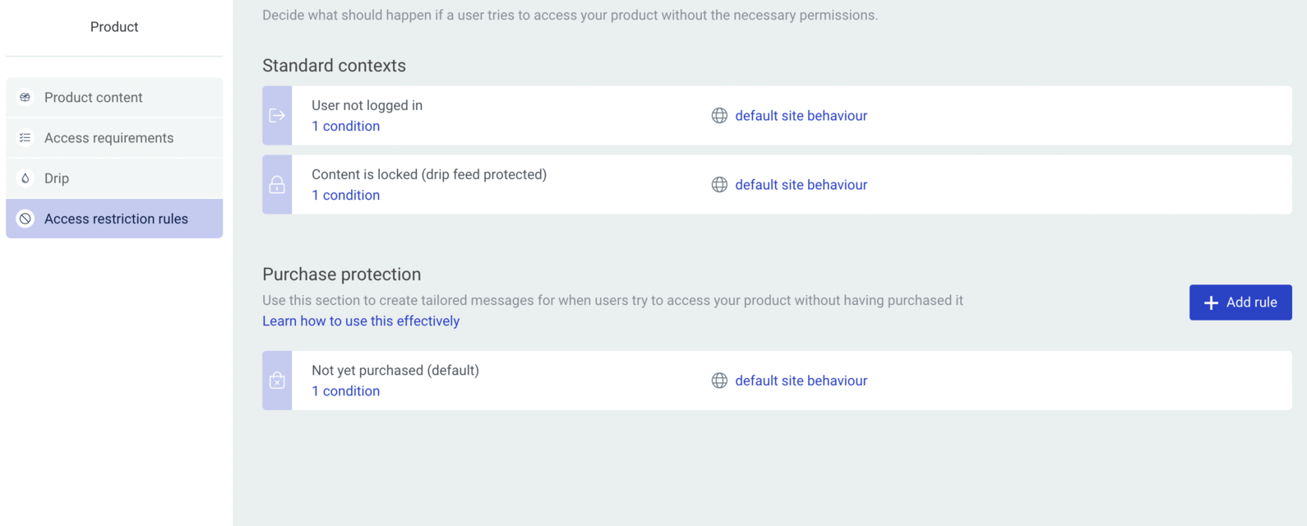Screen dimensions: 1307x526
Task: Click the Drip droplet icon
Action: 25,178
